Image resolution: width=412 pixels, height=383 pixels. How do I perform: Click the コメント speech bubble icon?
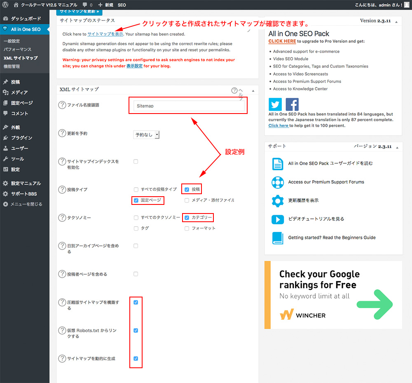5,113
